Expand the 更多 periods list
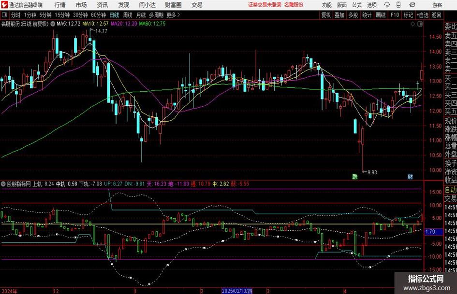Viewport: 457px width, 294px height. [173, 15]
